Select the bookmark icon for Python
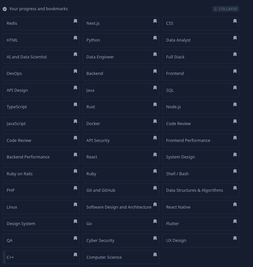The width and height of the screenshot is (253, 267). point(155,38)
